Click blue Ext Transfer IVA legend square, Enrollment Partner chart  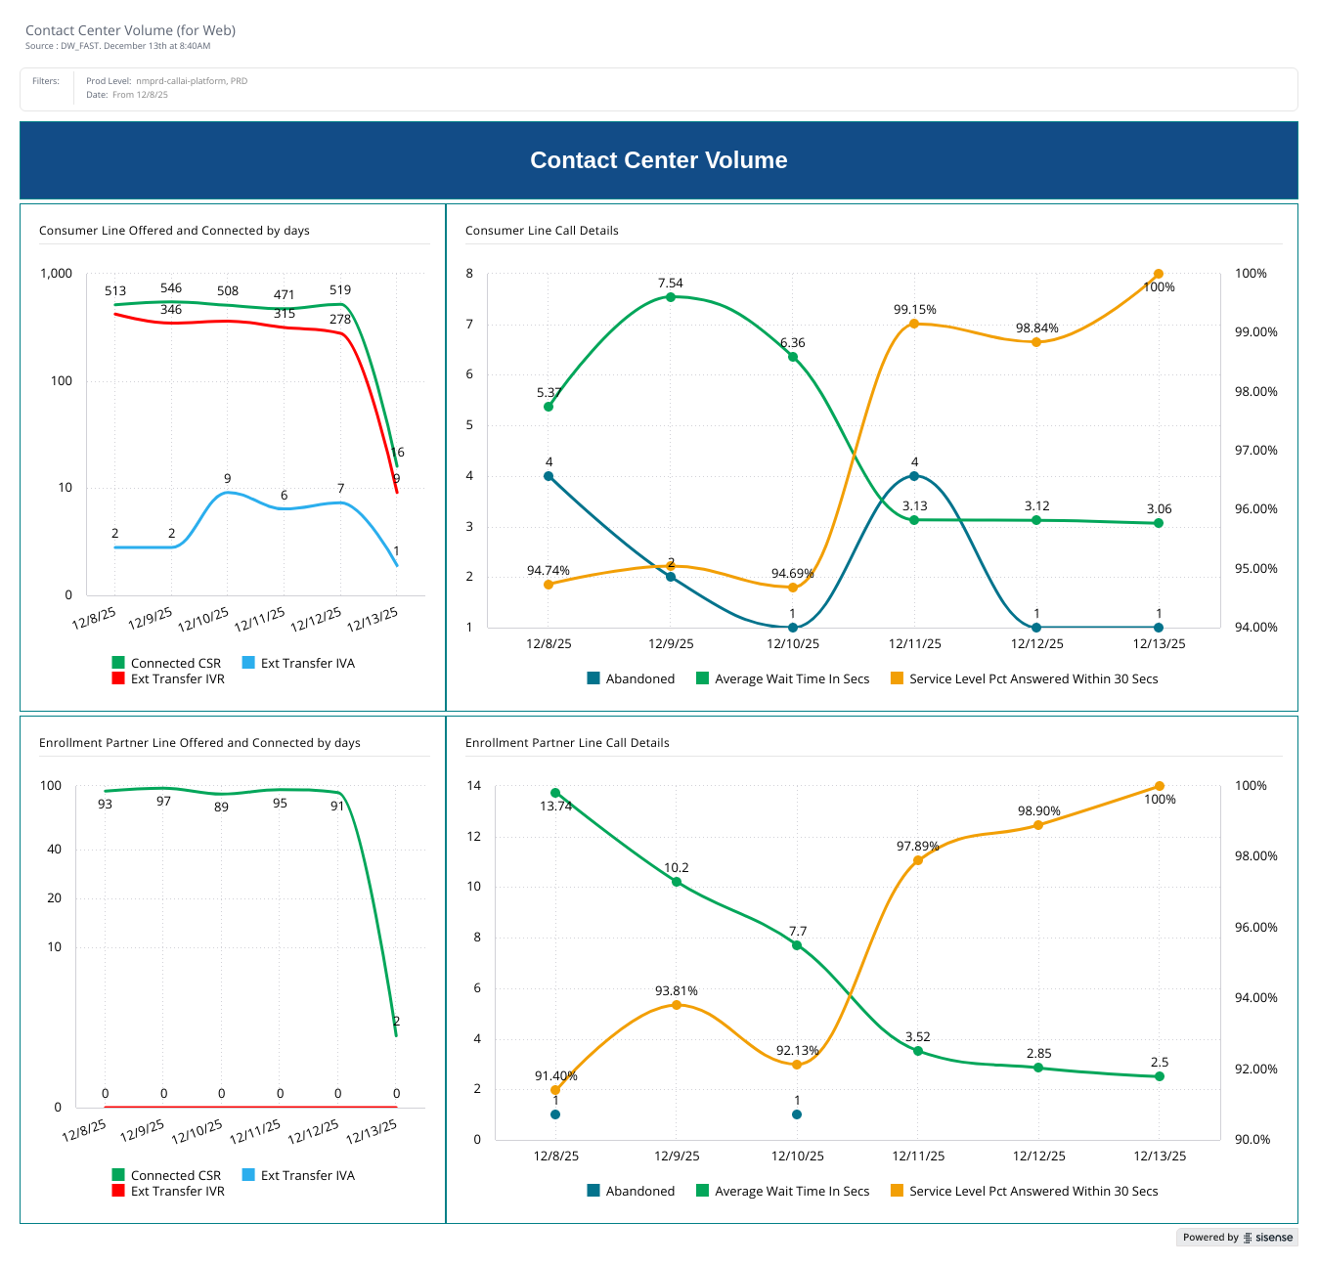[248, 1175]
